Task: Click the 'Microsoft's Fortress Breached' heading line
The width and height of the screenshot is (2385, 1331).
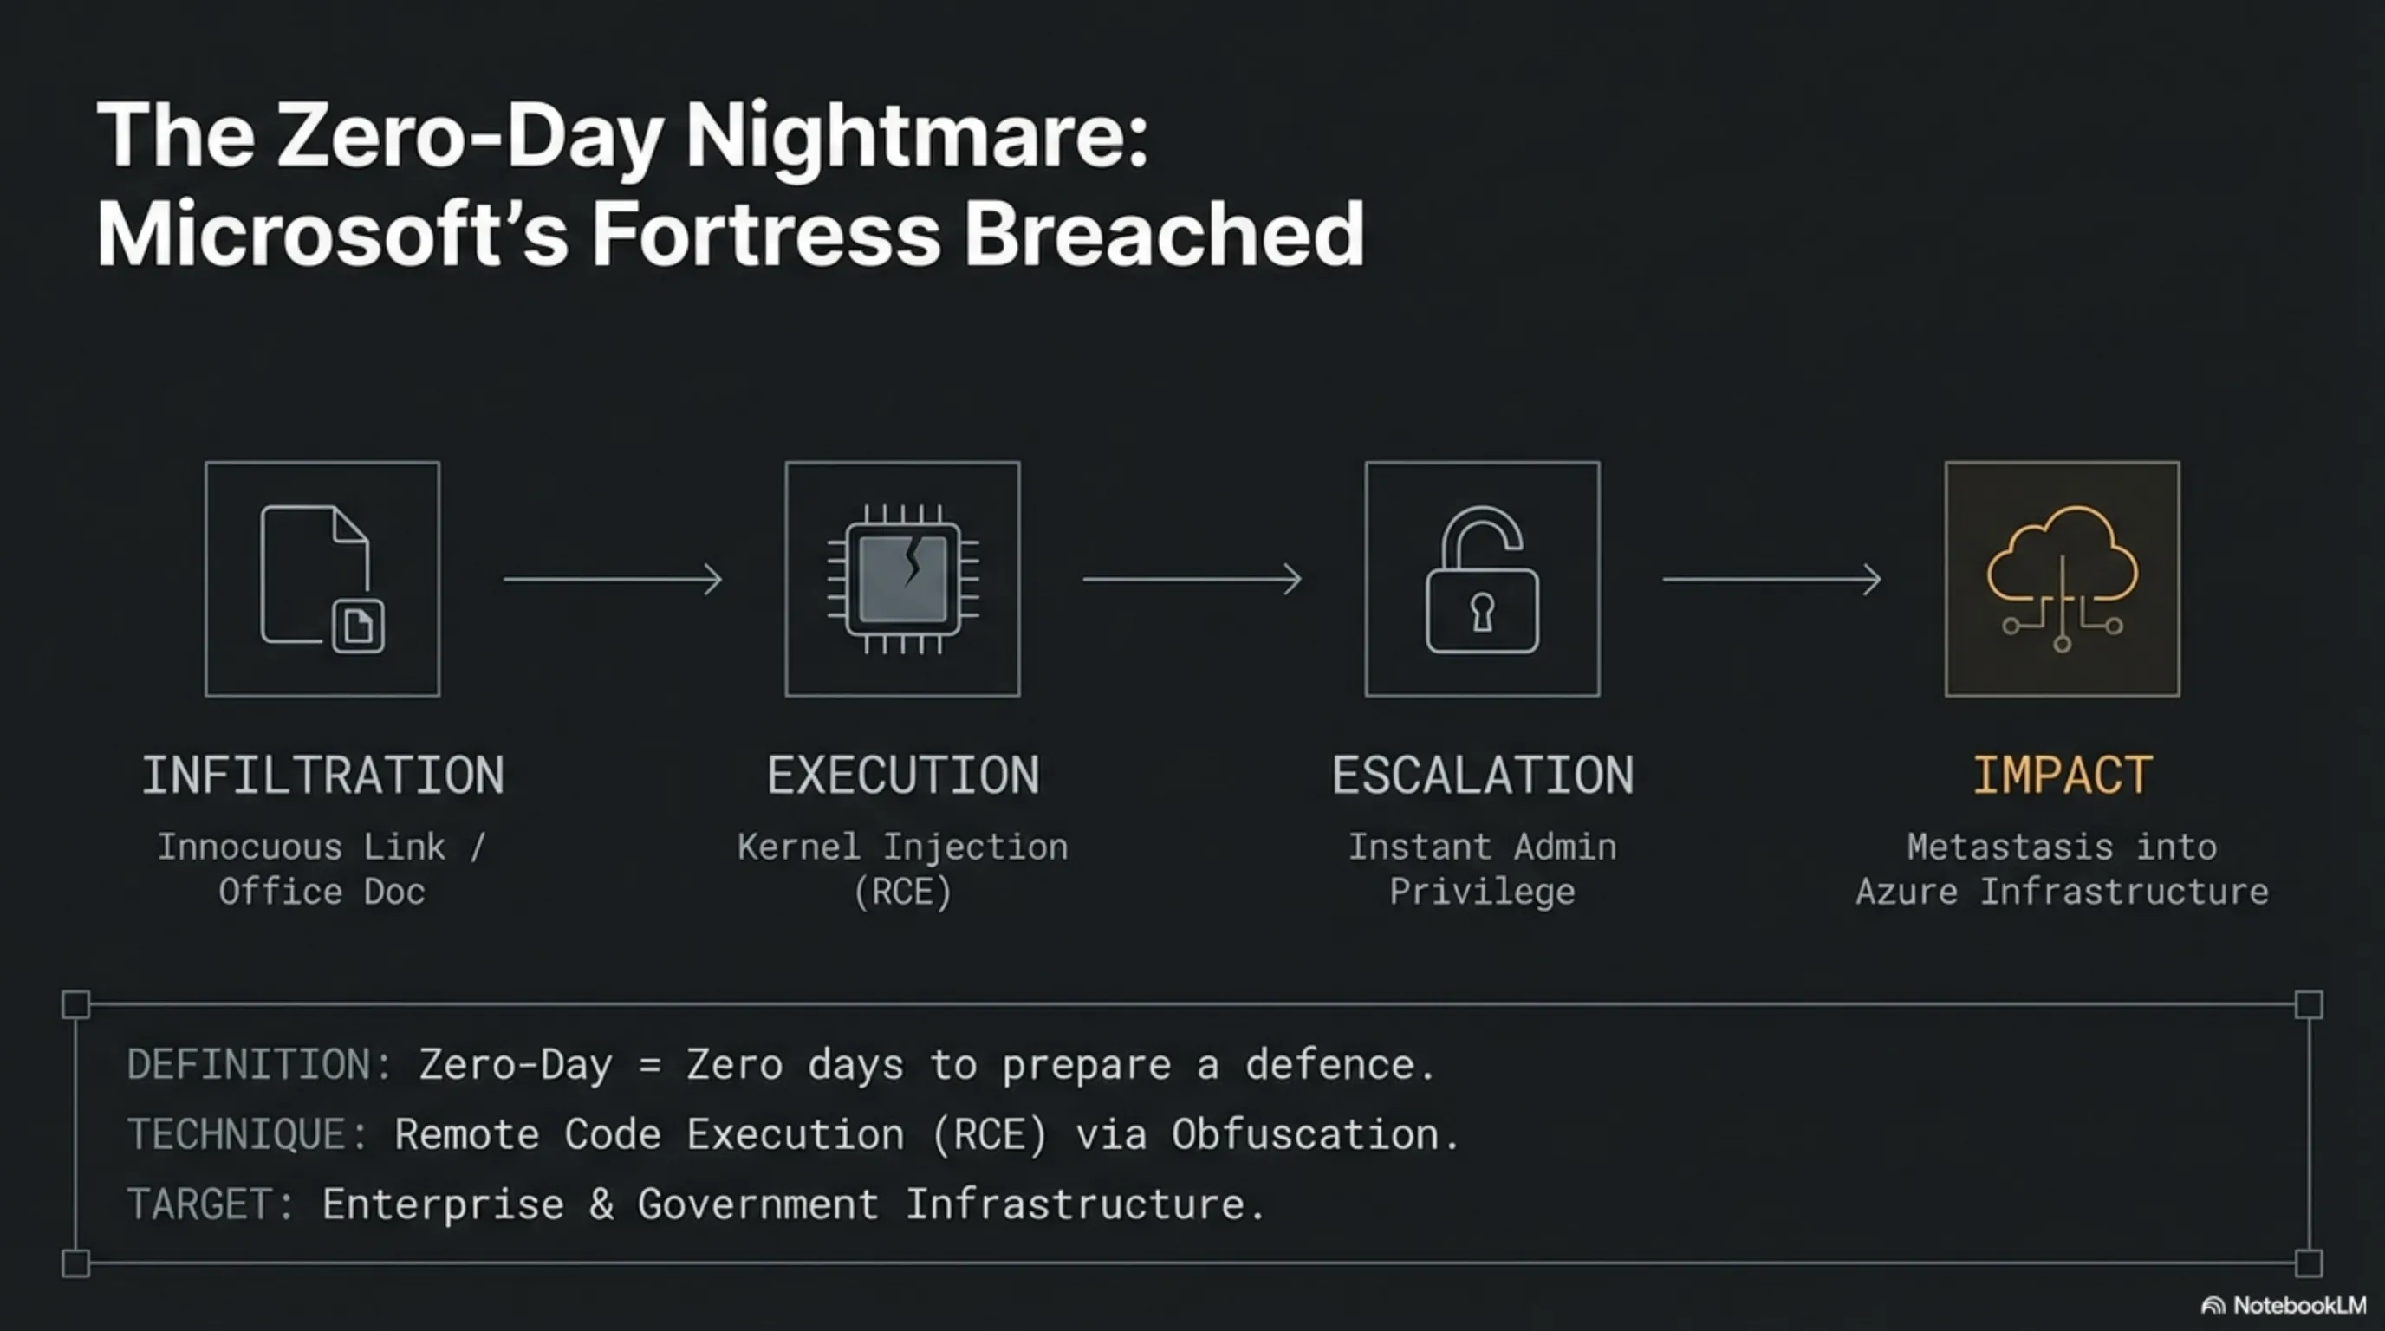Action: [x=730, y=233]
